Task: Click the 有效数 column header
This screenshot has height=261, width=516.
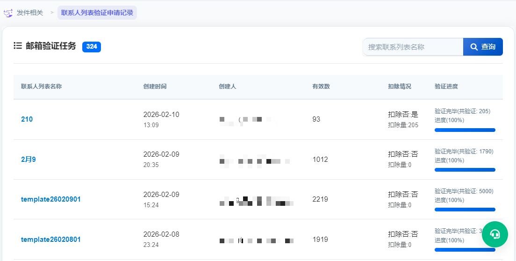Action: 321,87
